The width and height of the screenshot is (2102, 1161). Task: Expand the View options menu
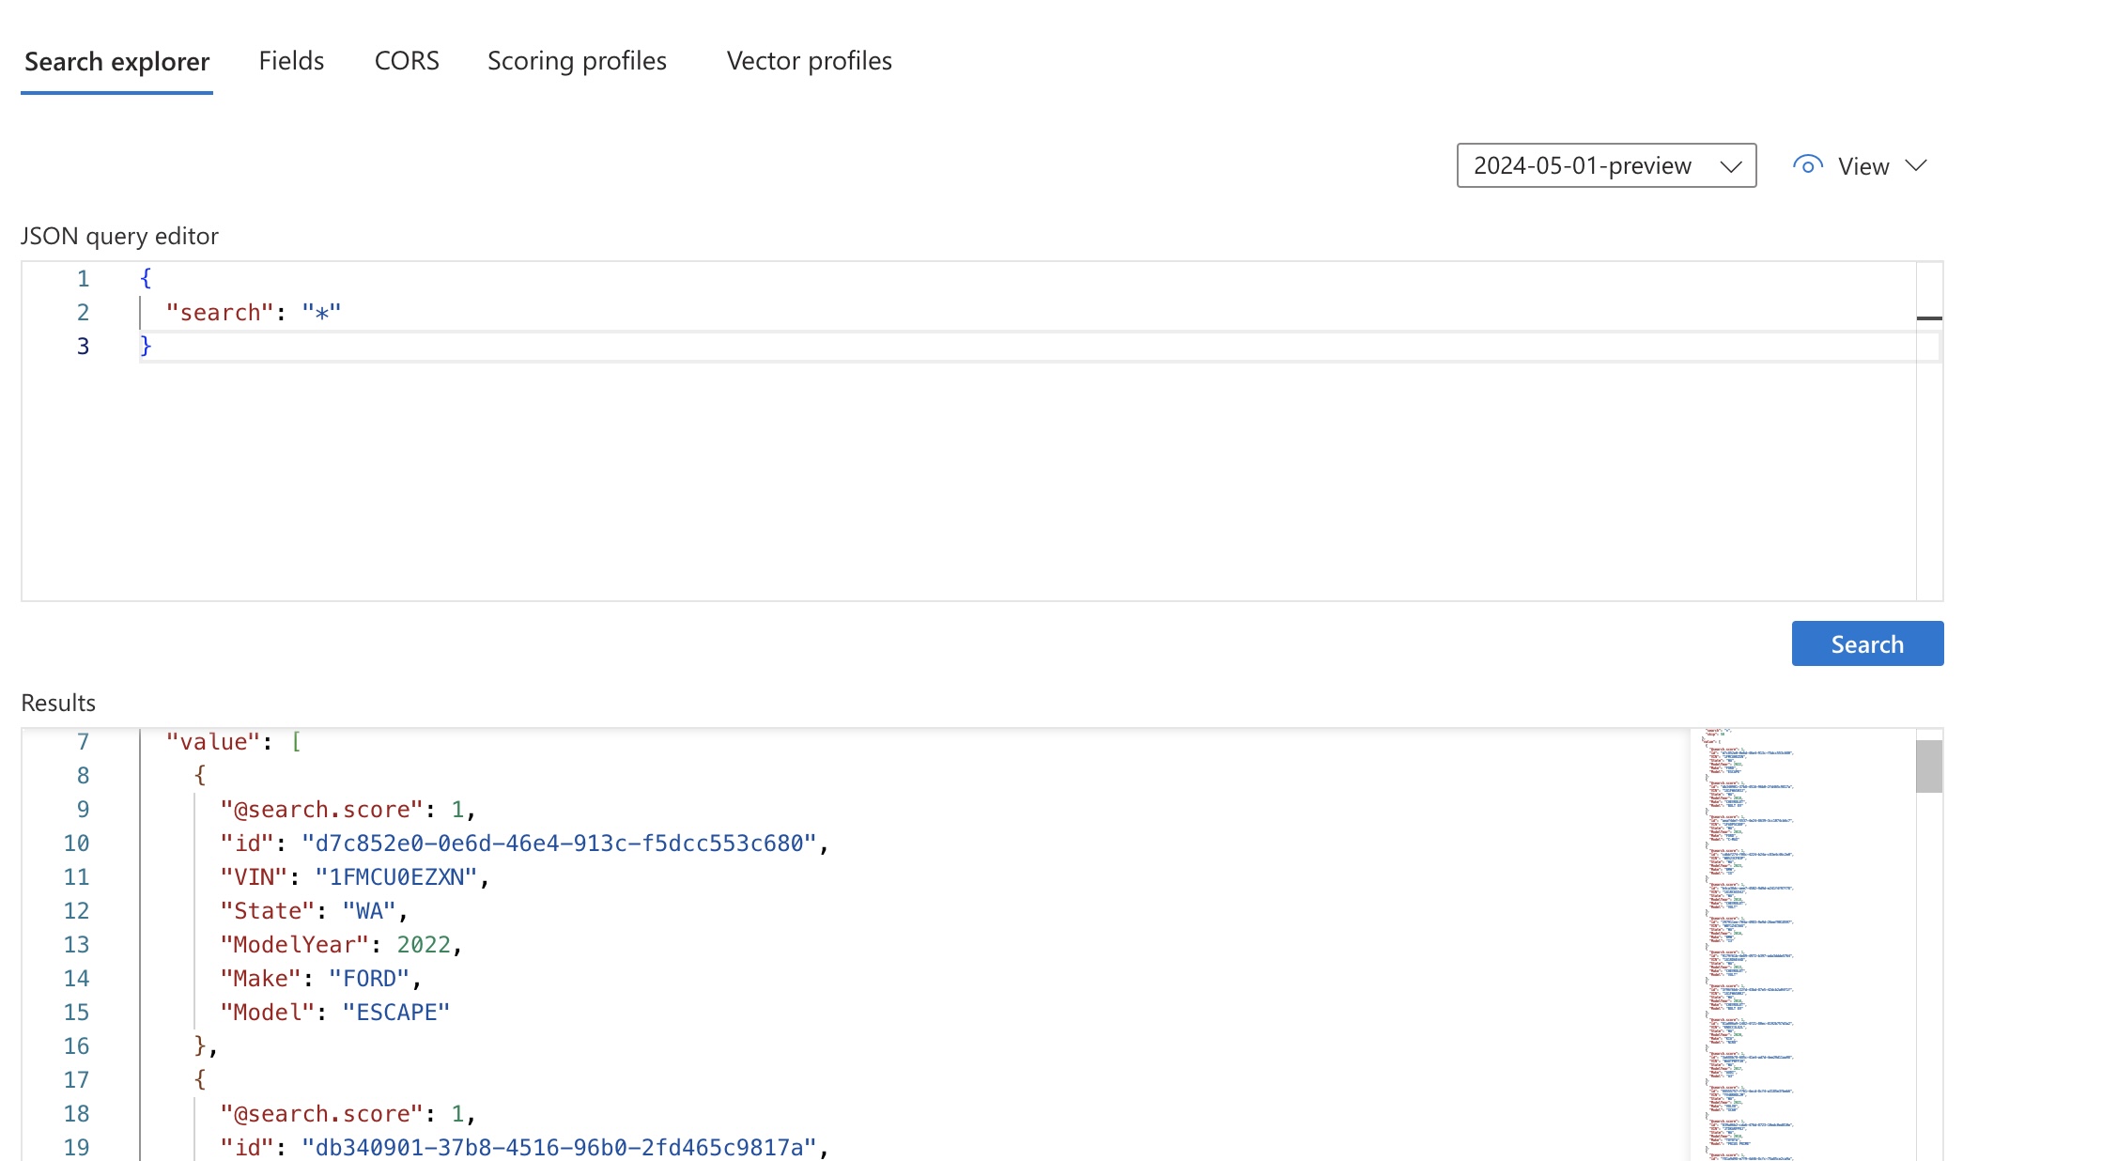[x=1863, y=164]
